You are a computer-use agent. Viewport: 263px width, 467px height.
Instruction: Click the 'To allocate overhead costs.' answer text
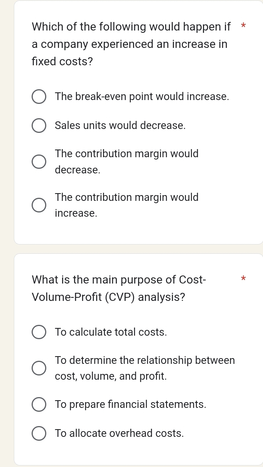(x=120, y=433)
